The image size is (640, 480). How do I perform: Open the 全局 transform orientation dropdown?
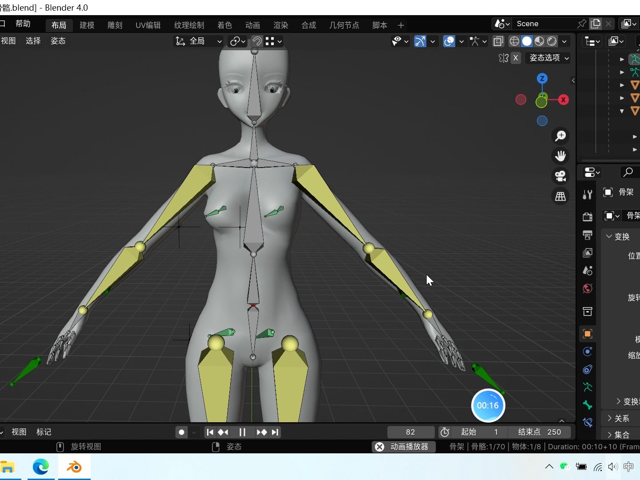198,41
